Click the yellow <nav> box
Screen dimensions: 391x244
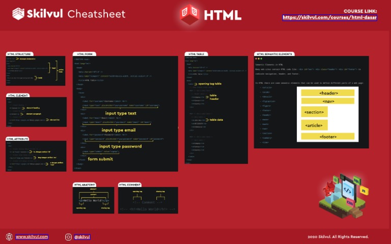[328, 101]
